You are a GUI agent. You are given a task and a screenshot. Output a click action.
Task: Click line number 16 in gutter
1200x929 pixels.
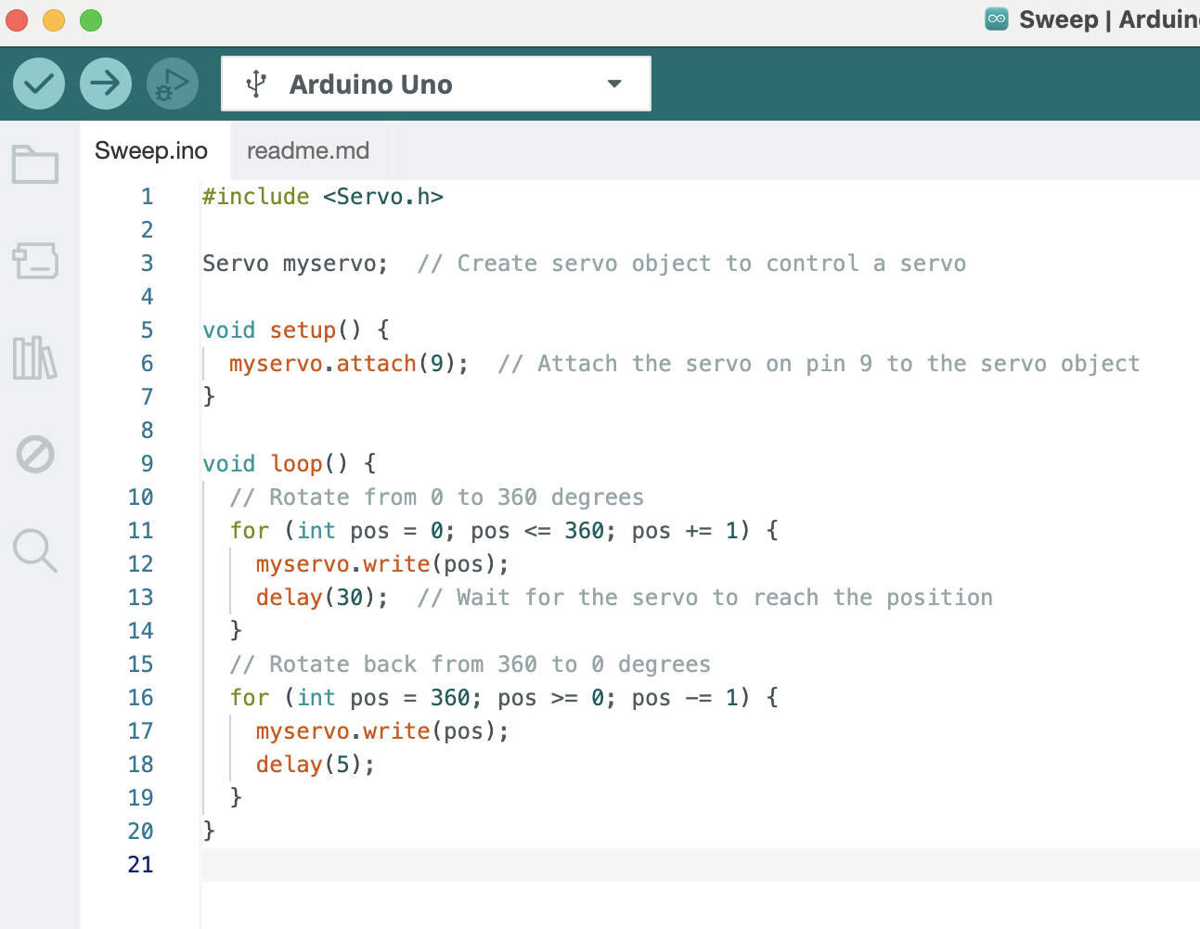point(140,698)
